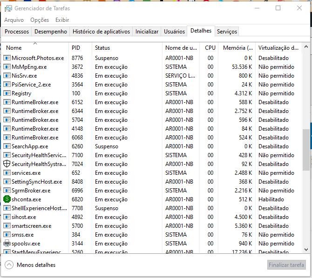Click the SecurityHealthSystray shield icon
Image resolution: width=312 pixels, height=278 pixels.
7,164
